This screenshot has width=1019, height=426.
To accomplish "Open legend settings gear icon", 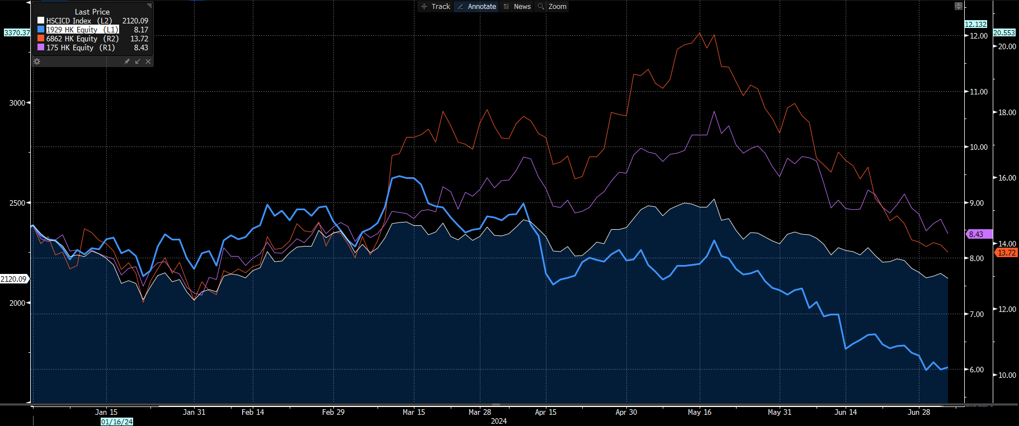I will (x=37, y=61).
